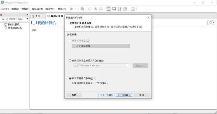Open the 编辑(E) menu
The image size is (217, 114).
pyautogui.click(x=15, y=9)
